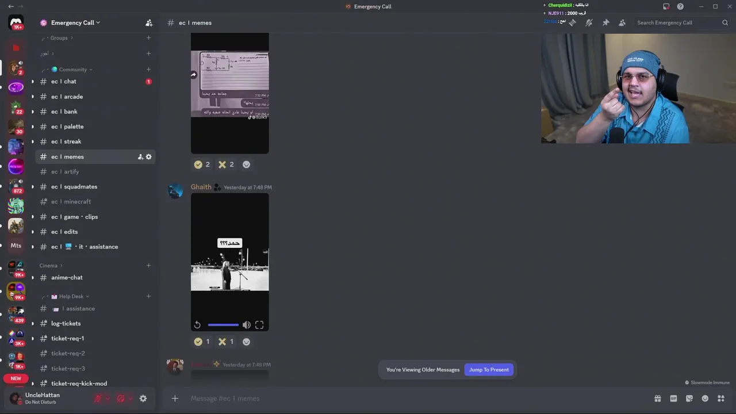Open the inbox icon in title bar
Viewport: 736px width, 414px height.
pos(666,6)
